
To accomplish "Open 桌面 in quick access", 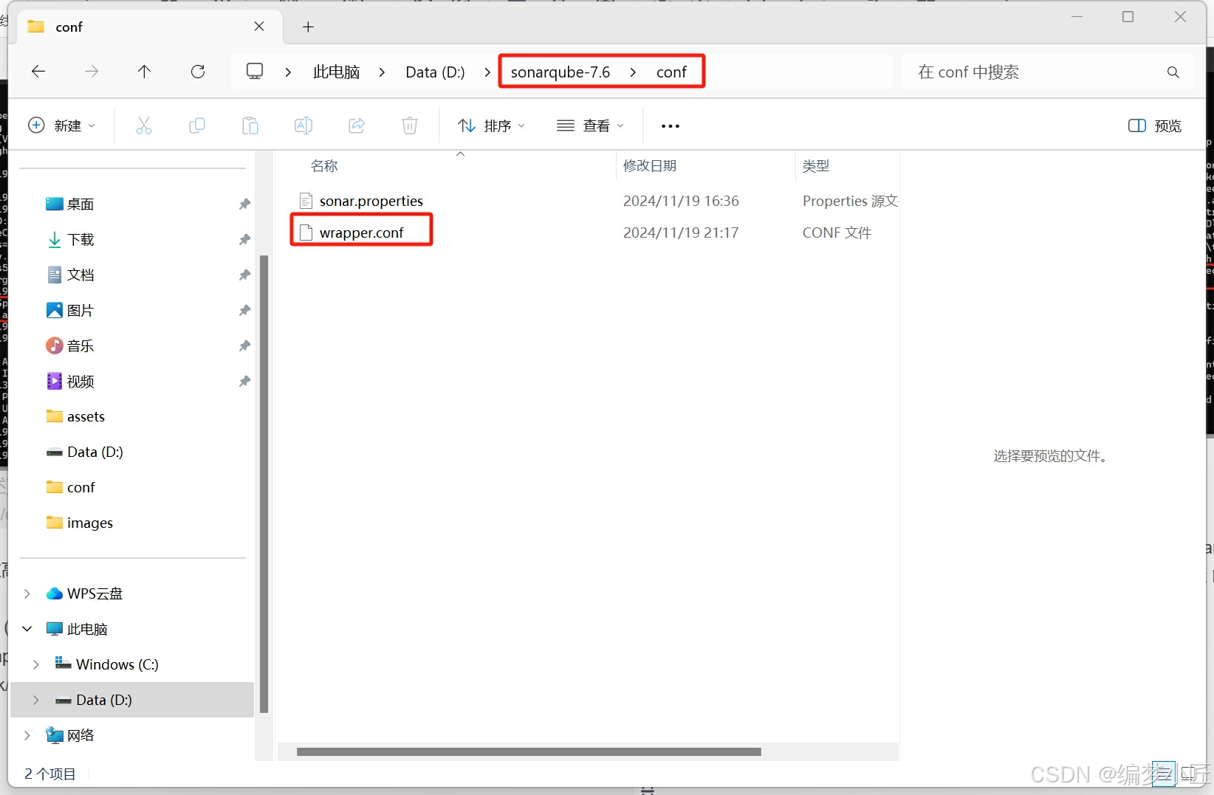I will coord(80,204).
